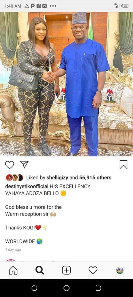Tap the new post plus icon

click(66, 270)
